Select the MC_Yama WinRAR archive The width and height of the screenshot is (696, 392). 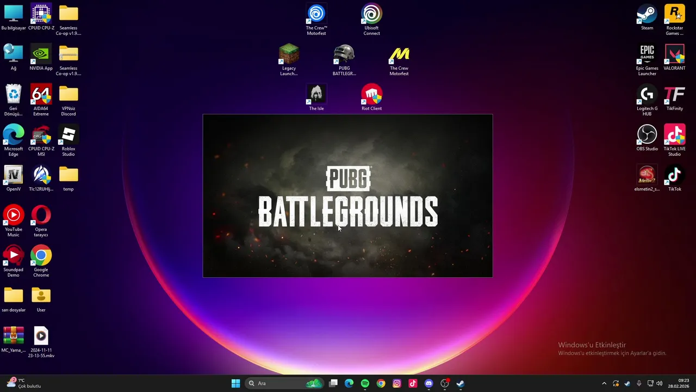(14, 340)
